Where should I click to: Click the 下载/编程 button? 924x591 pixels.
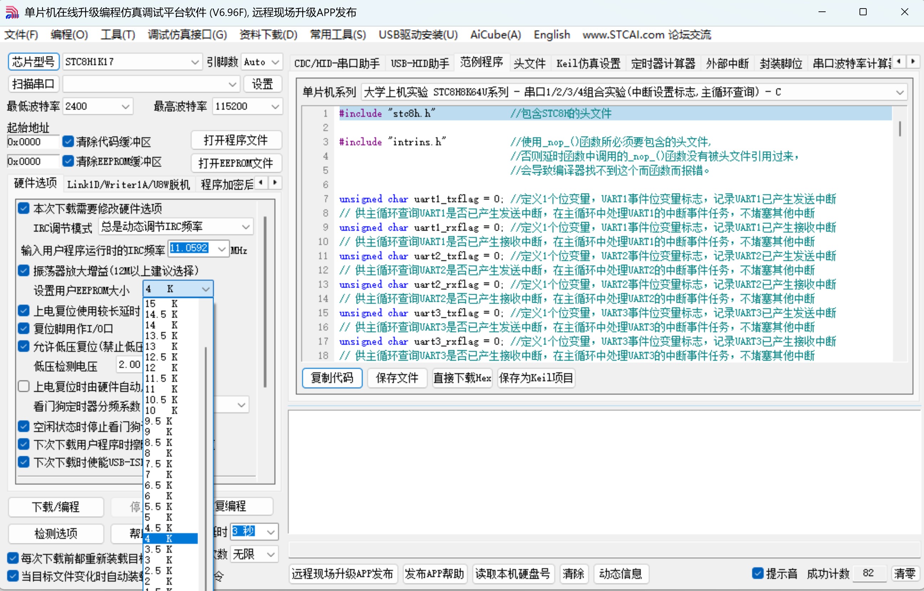pyautogui.click(x=56, y=507)
